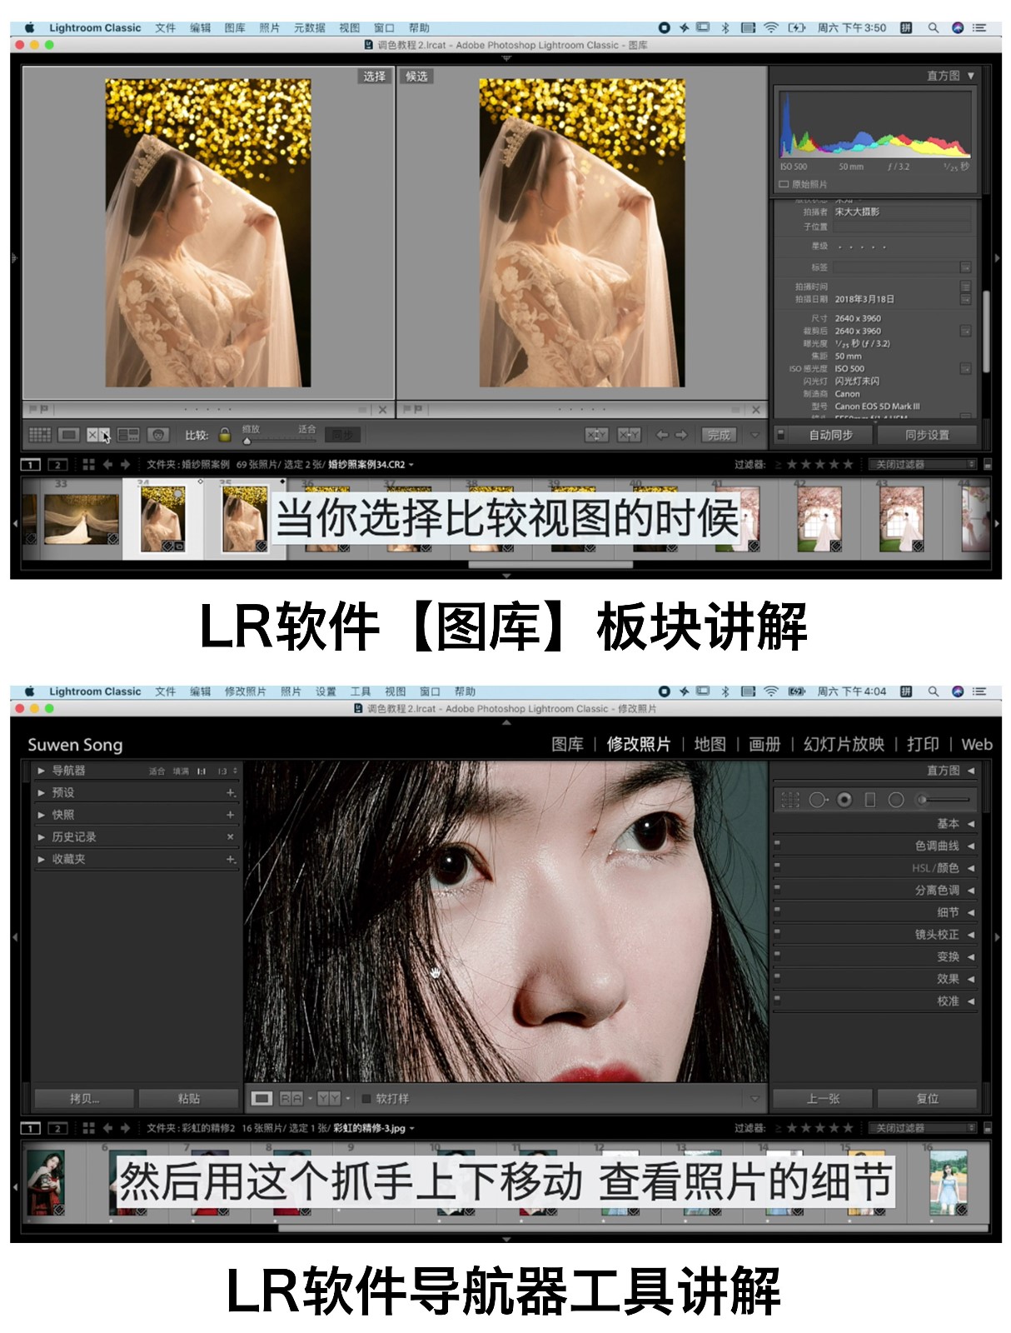Open Survey view from the library toolbar
This screenshot has width=1011, height=1333.
[x=128, y=435]
